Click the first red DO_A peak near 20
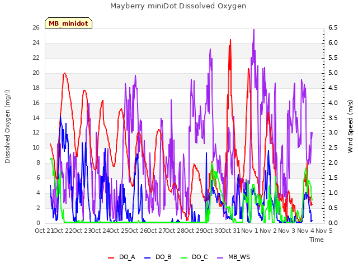The width and height of the screenshot is (358, 268). pos(65,73)
